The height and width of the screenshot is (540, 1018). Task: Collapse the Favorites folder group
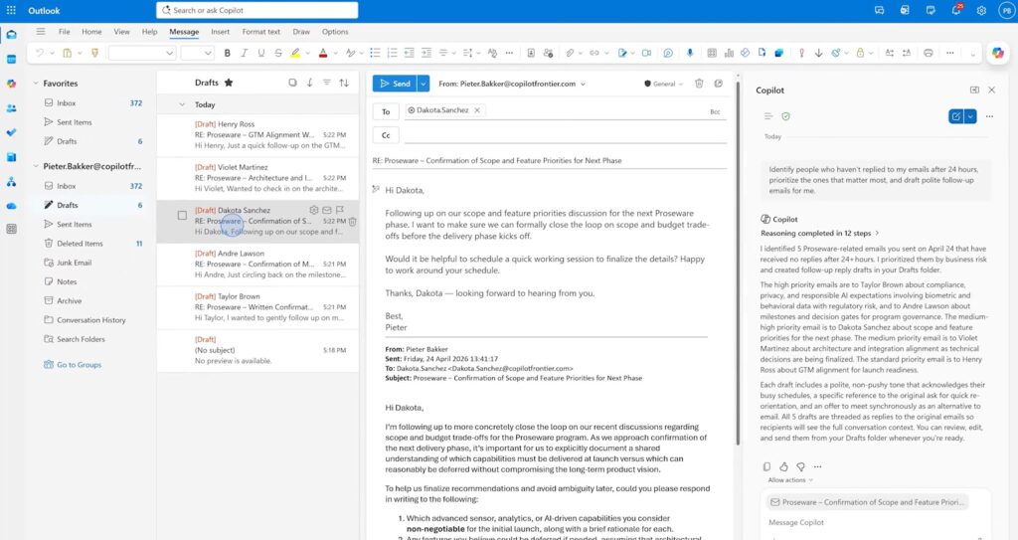pos(36,84)
